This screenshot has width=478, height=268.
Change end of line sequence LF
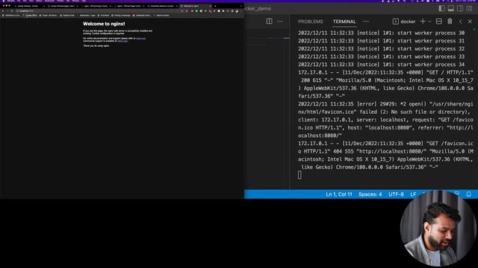413,194
